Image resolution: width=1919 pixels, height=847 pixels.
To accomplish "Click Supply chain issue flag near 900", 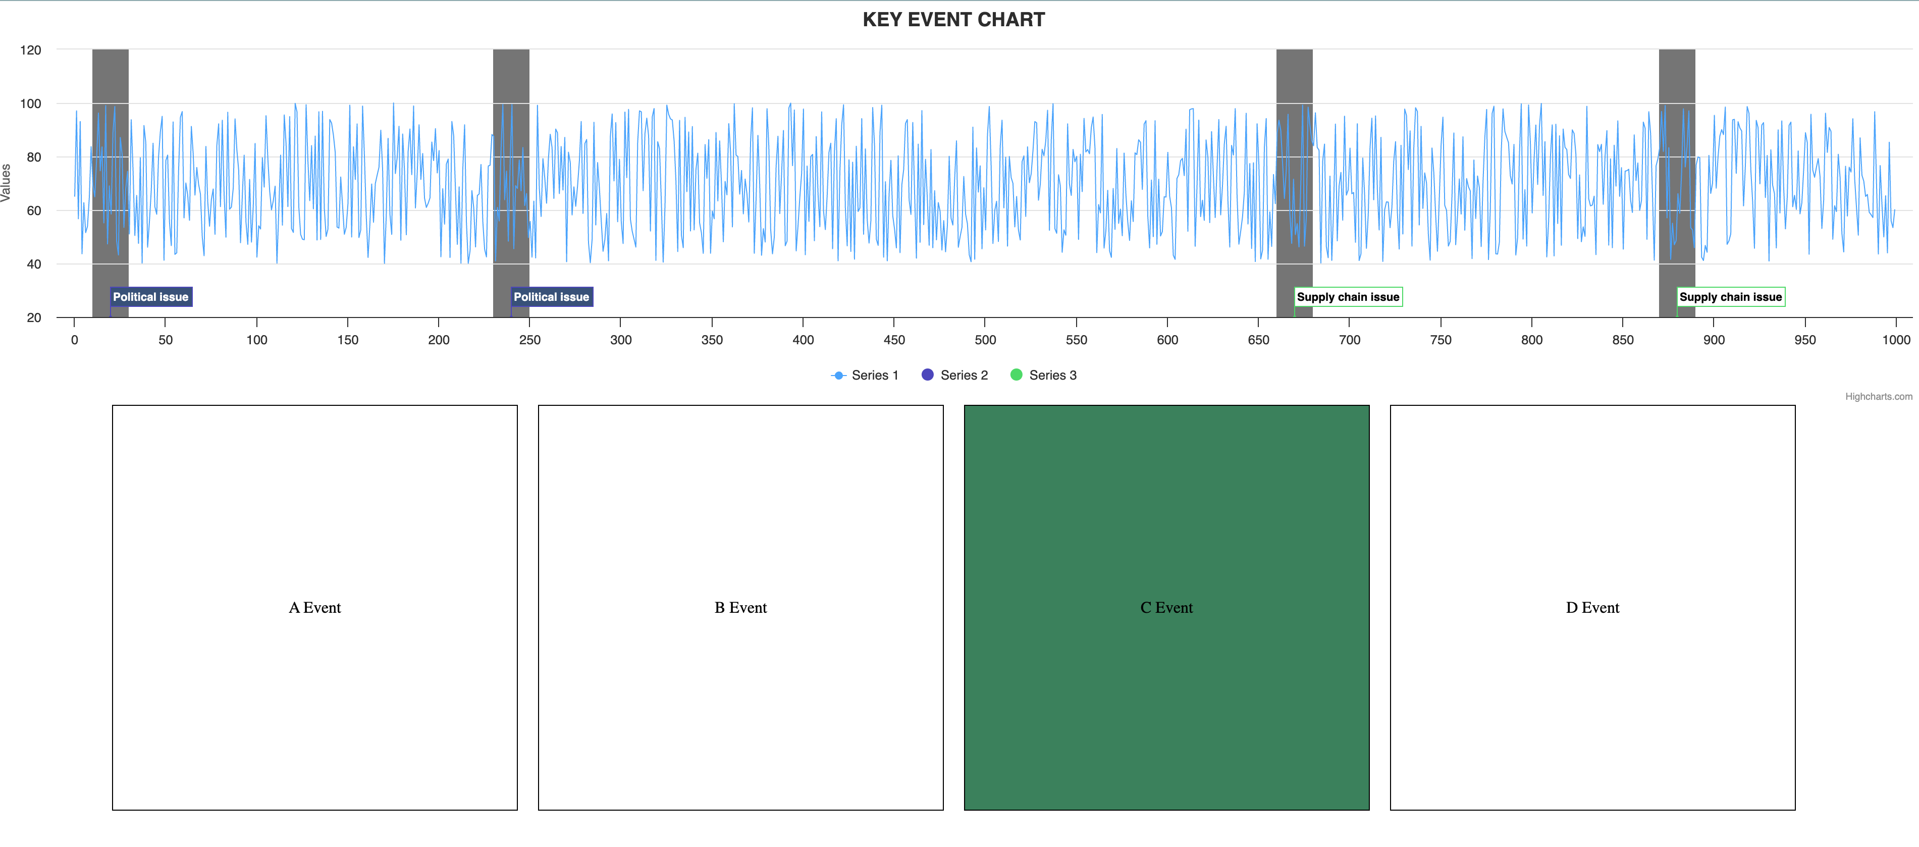I will coord(1730,296).
